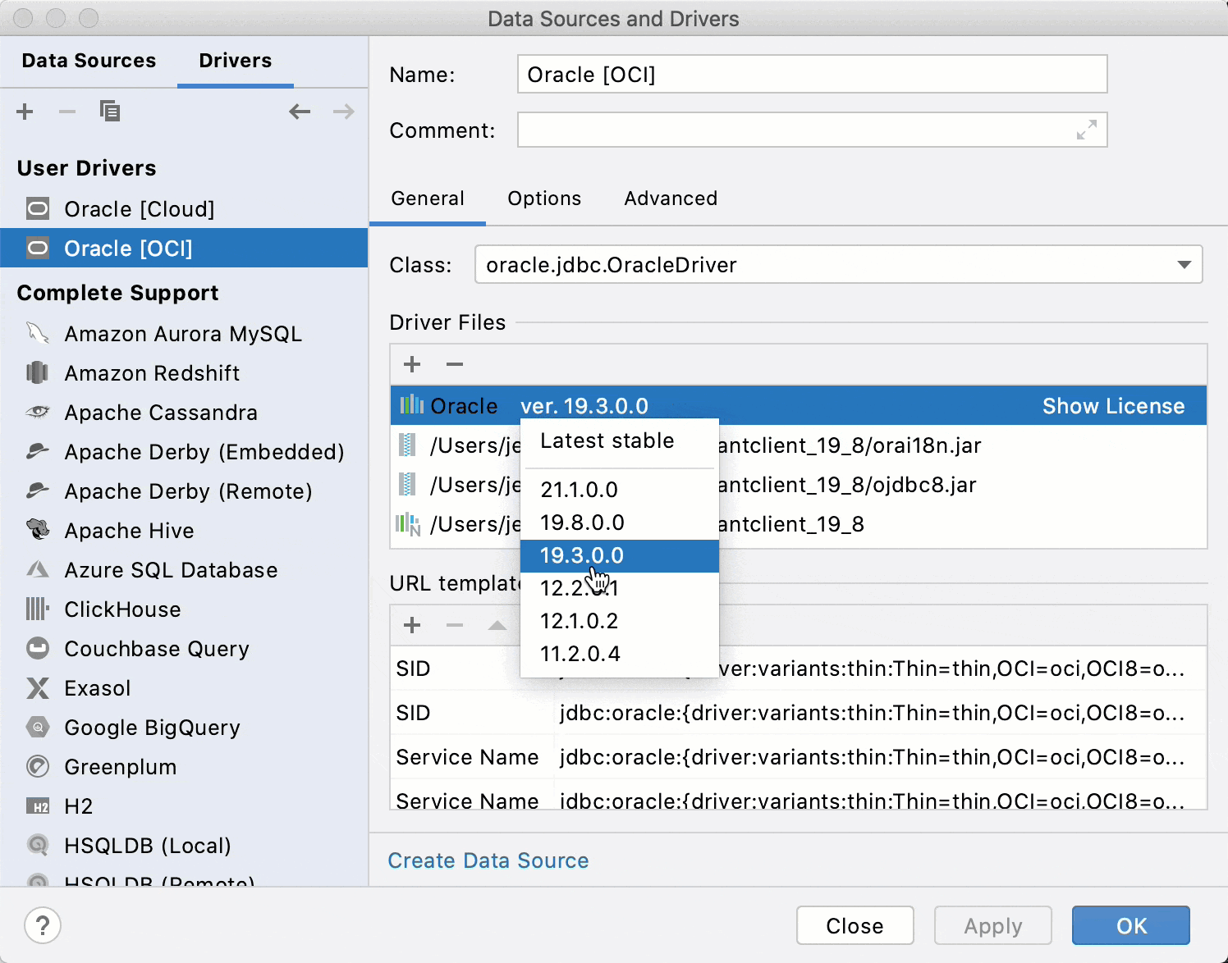Expand the Comment field with arrows icon
Image resolution: width=1228 pixels, height=963 pixels.
click(1086, 130)
